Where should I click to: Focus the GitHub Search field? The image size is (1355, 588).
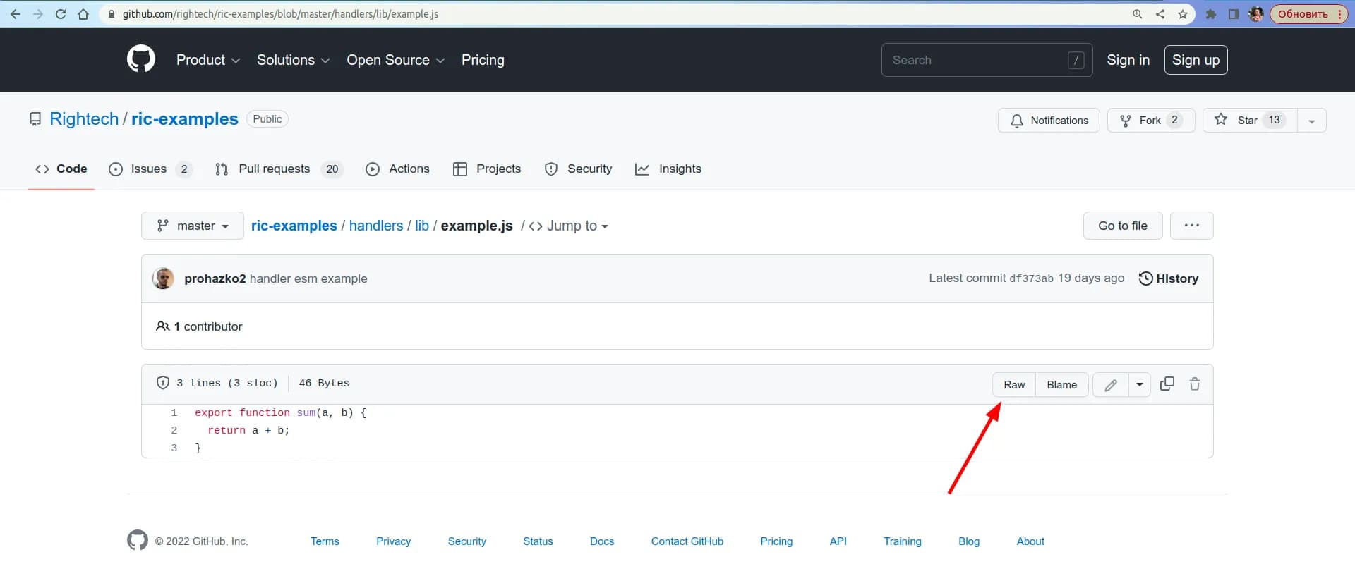977,60
